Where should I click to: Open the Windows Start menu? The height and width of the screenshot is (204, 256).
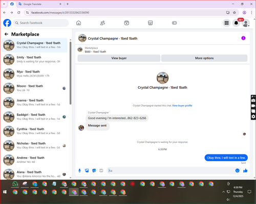(x=5, y=192)
